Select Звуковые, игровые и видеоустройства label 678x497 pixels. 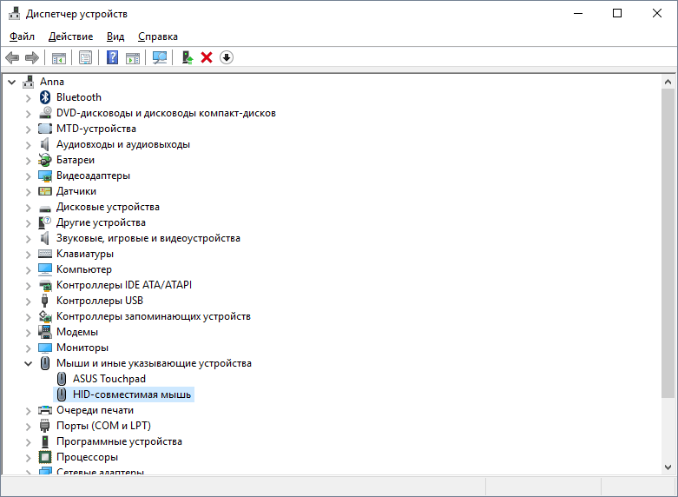pos(148,238)
